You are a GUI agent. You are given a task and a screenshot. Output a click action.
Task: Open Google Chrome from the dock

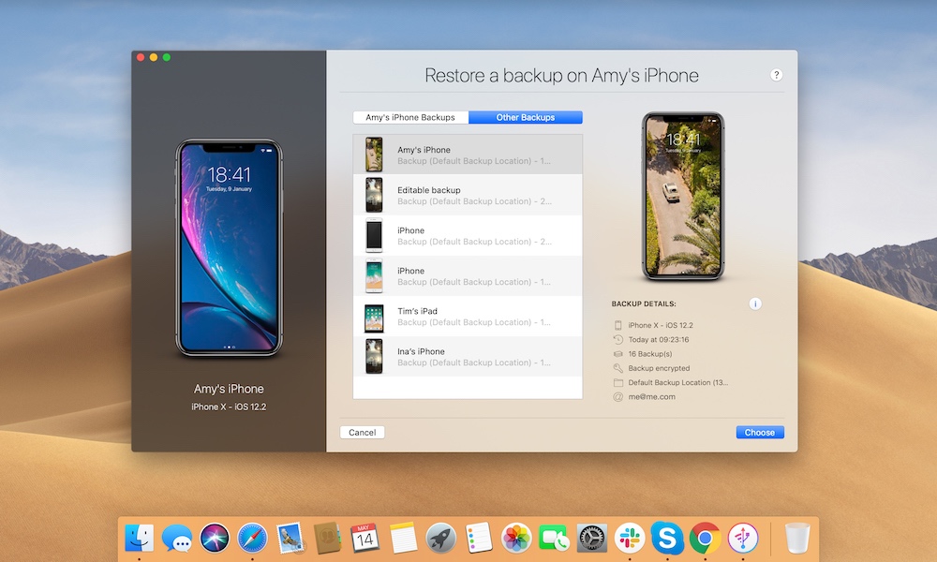[x=705, y=538]
